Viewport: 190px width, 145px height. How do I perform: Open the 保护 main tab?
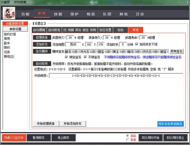(x=74, y=14)
